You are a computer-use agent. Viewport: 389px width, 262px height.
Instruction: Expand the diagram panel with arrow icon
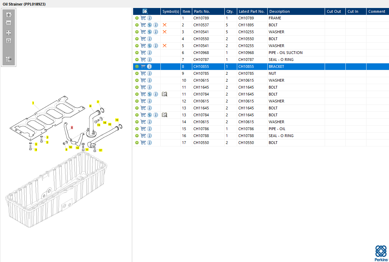(x=9, y=59)
